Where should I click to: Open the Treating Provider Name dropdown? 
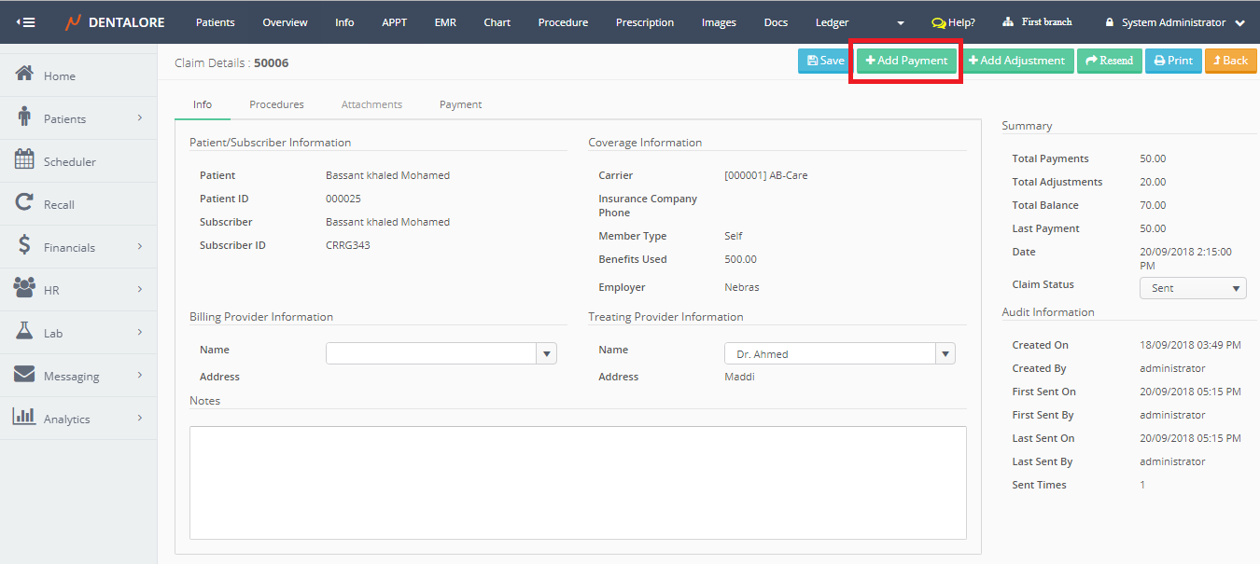[945, 353]
